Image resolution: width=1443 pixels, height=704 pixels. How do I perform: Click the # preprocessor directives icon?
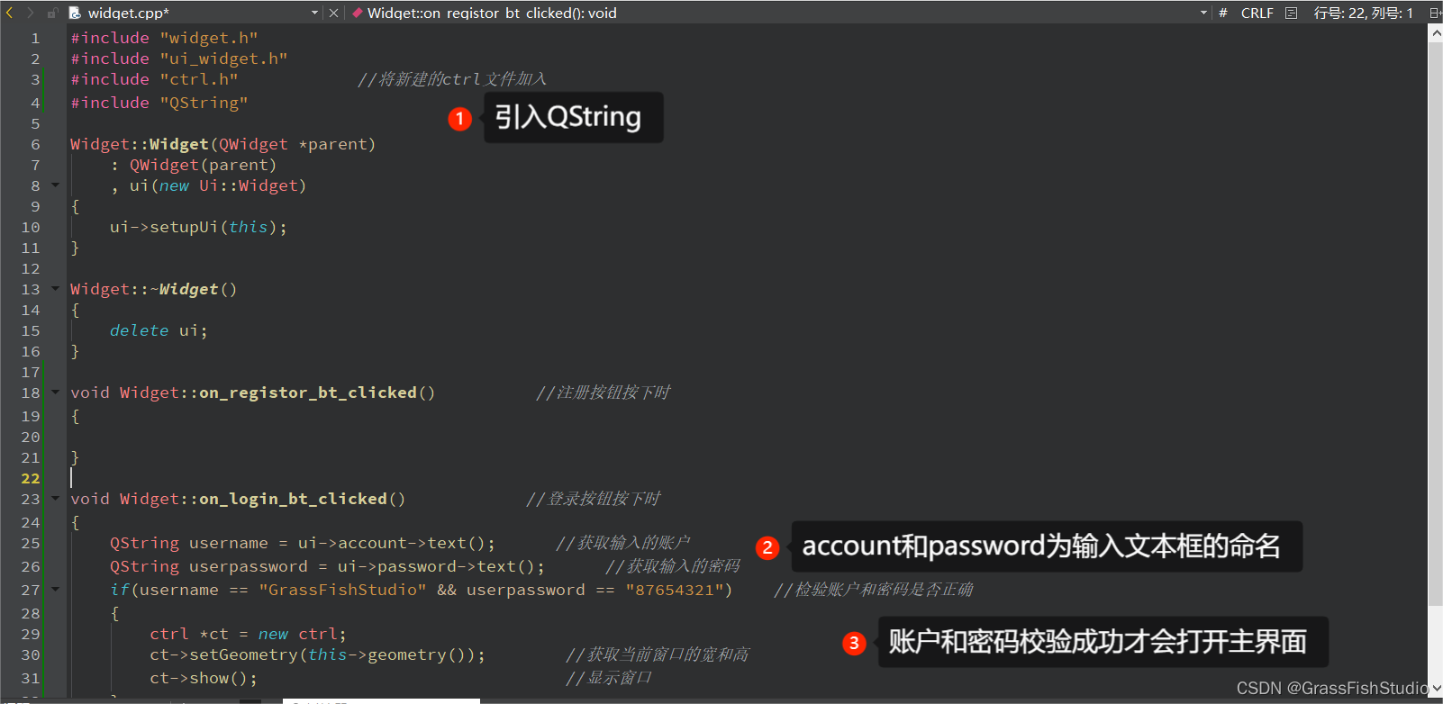1222,13
